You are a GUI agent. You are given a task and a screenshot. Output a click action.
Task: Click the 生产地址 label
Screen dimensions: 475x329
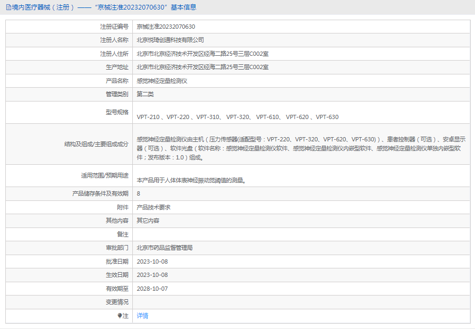pyautogui.click(x=117, y=68)
